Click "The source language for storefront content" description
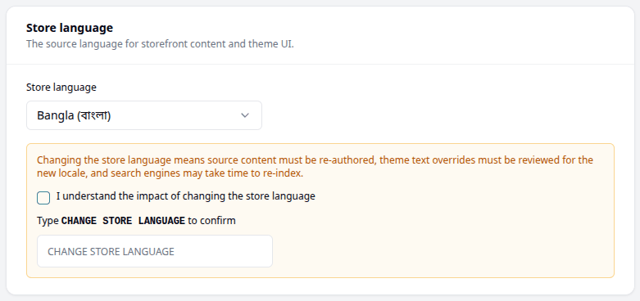This screenshot has width=640, height=301. 160,44
